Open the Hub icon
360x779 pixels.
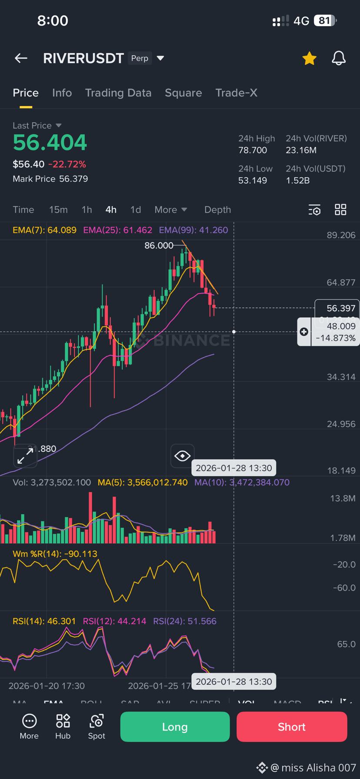click(x=63, y=726)
